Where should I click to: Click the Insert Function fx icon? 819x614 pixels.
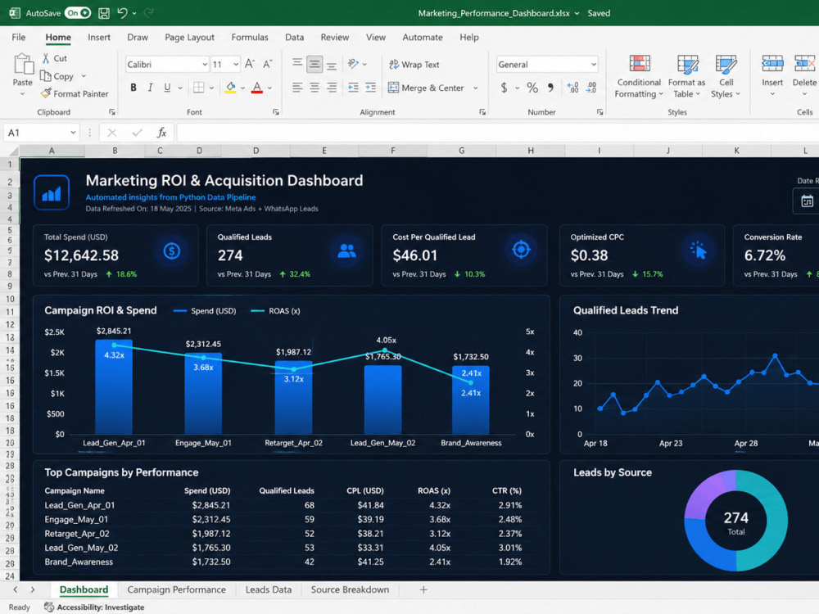pos(162,133)
